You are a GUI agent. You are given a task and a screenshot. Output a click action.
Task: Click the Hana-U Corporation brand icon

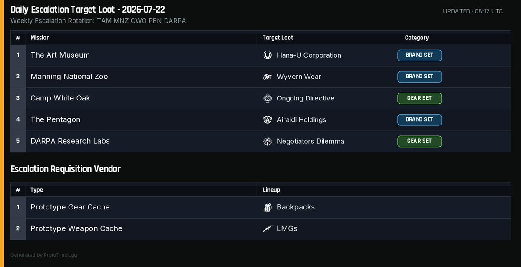click(x=267, y=55)
